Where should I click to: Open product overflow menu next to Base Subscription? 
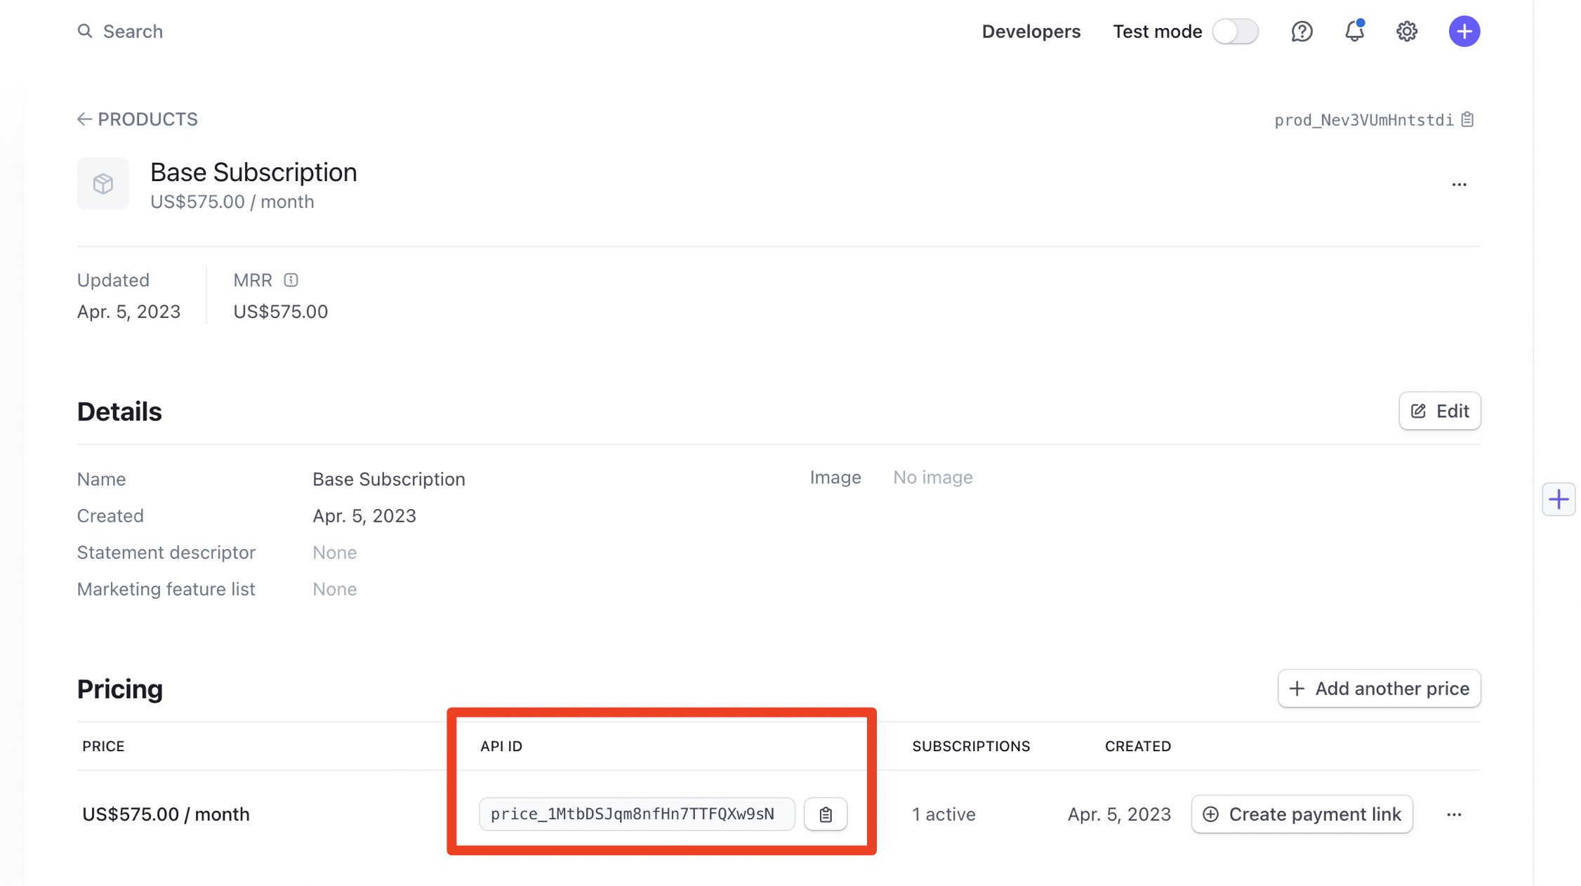pyautogui.click(x=1459, y=185)
